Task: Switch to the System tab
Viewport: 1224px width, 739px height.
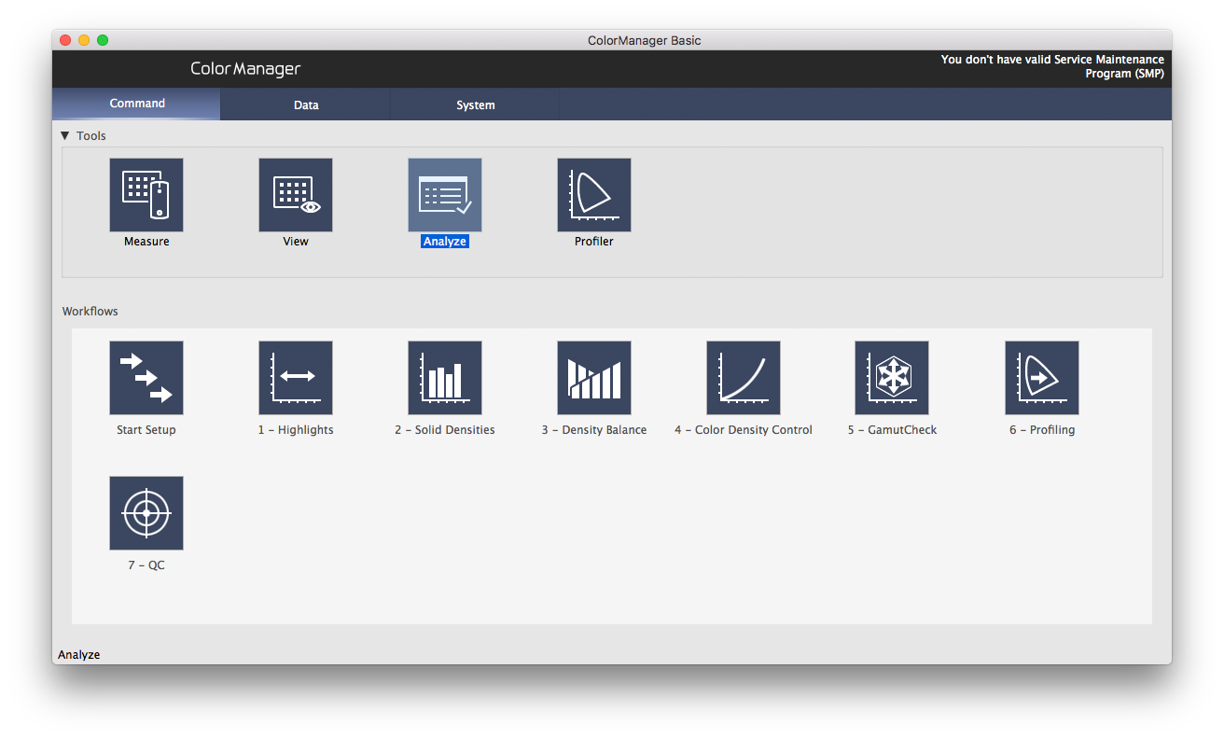Action: pos(475,105)
